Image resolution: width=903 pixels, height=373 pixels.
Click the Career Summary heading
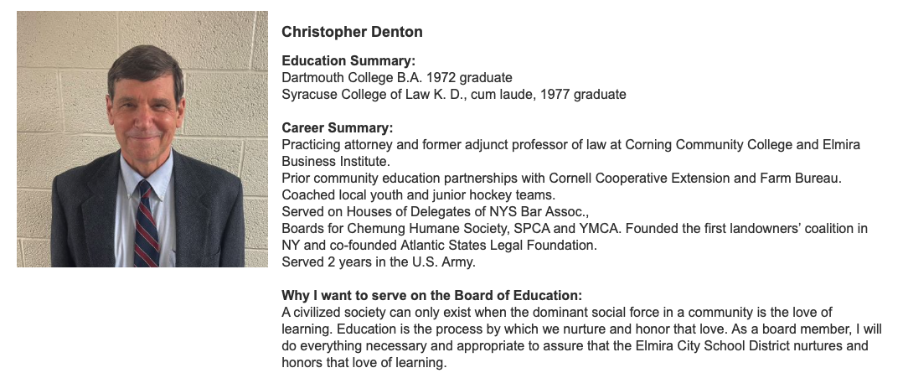tap(338, 127)
